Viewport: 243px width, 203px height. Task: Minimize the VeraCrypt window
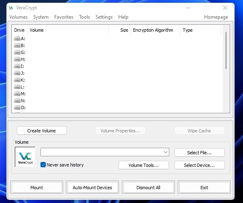point(188,8)
